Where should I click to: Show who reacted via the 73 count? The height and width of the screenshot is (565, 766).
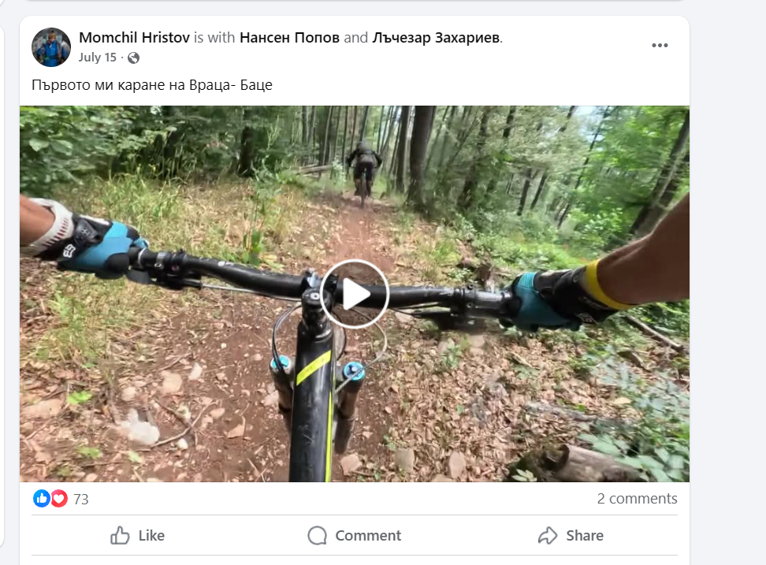[80, 499]
